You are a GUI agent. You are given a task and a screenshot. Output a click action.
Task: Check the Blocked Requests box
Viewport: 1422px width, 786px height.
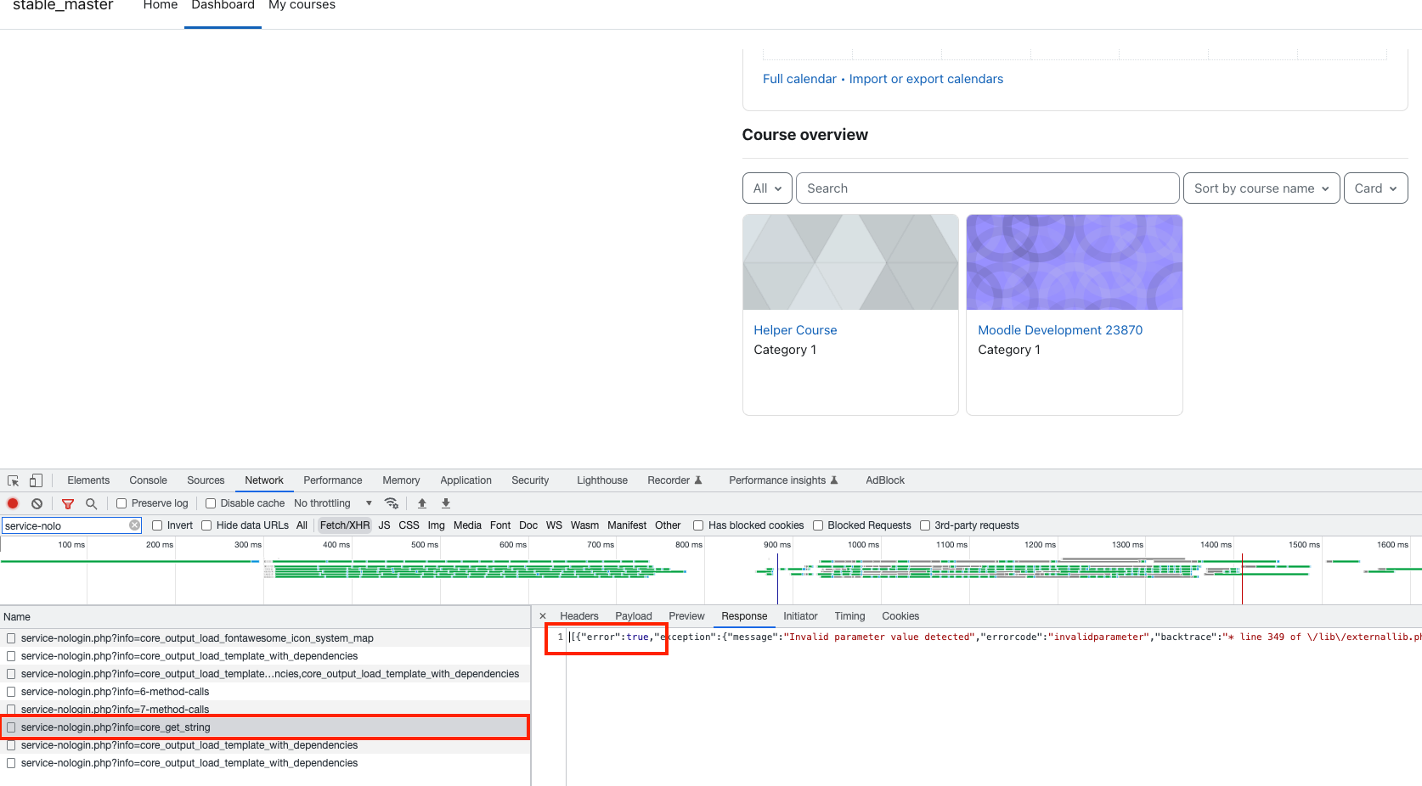[818, 525]
